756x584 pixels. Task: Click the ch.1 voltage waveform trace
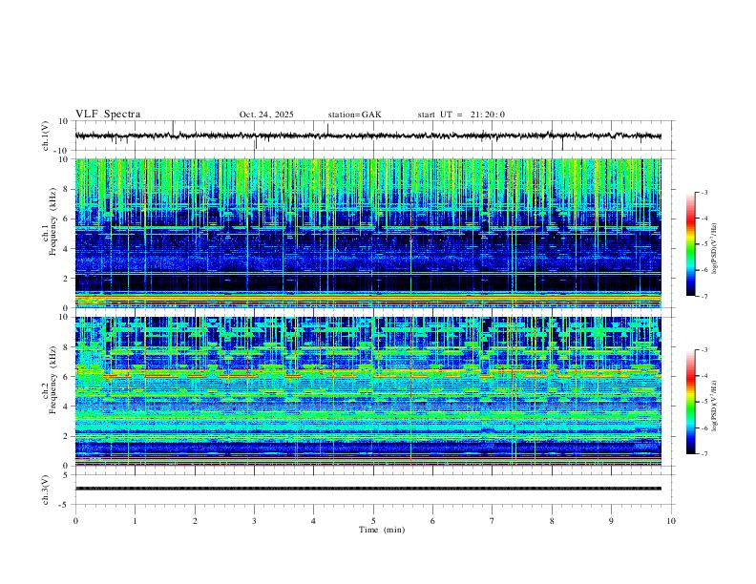tap(367, 136)
